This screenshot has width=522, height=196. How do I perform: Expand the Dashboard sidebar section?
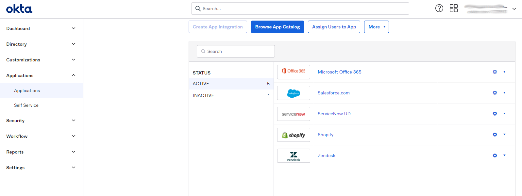pyautogui.click(x=41, y=28)
